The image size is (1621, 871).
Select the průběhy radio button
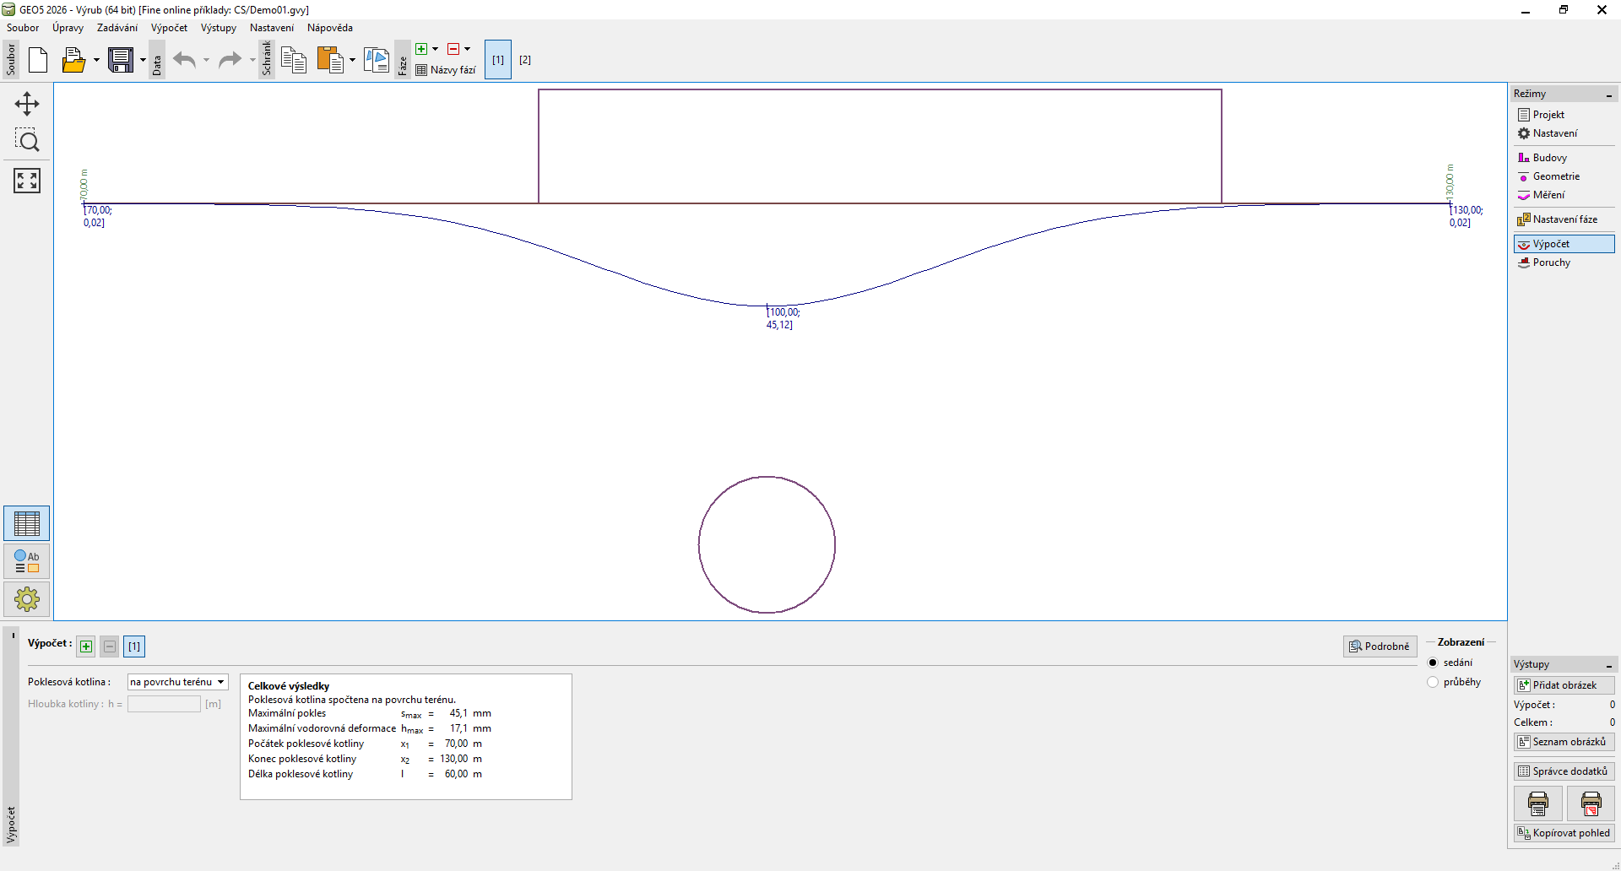tap(1433, 682)
